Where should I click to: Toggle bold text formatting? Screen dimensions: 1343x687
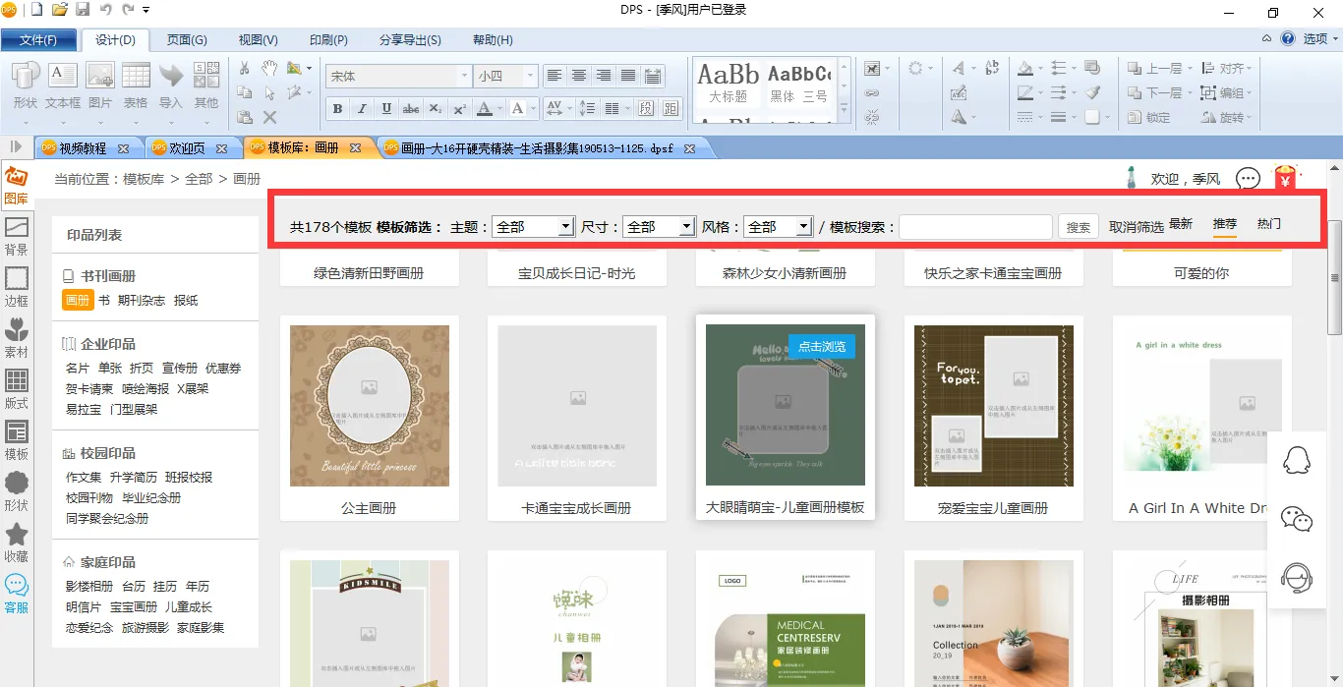[338, 109]
